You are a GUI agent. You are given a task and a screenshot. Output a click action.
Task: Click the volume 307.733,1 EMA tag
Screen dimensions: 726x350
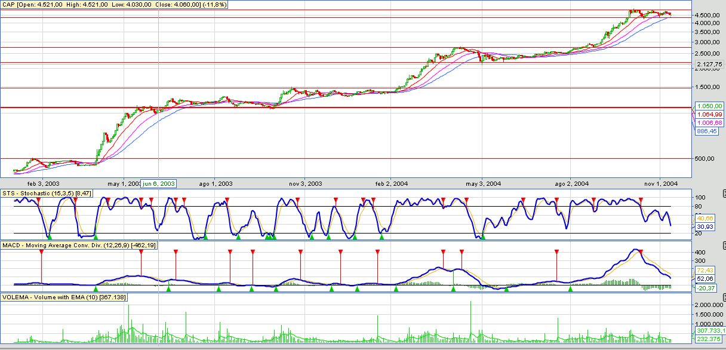click(709, 330)
